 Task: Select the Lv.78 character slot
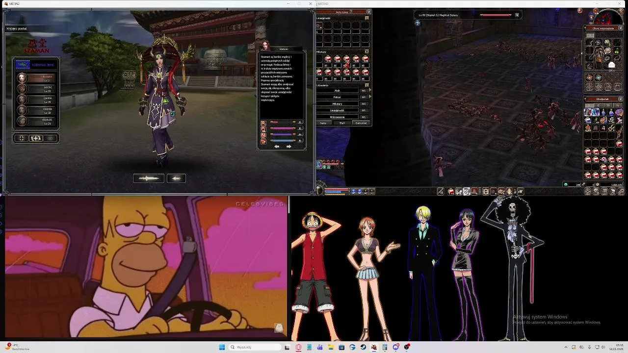pyautogui.click(x=36, y=100)
